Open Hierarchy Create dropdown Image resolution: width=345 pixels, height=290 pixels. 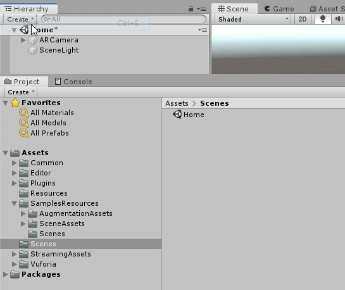[x=20, y=20]
